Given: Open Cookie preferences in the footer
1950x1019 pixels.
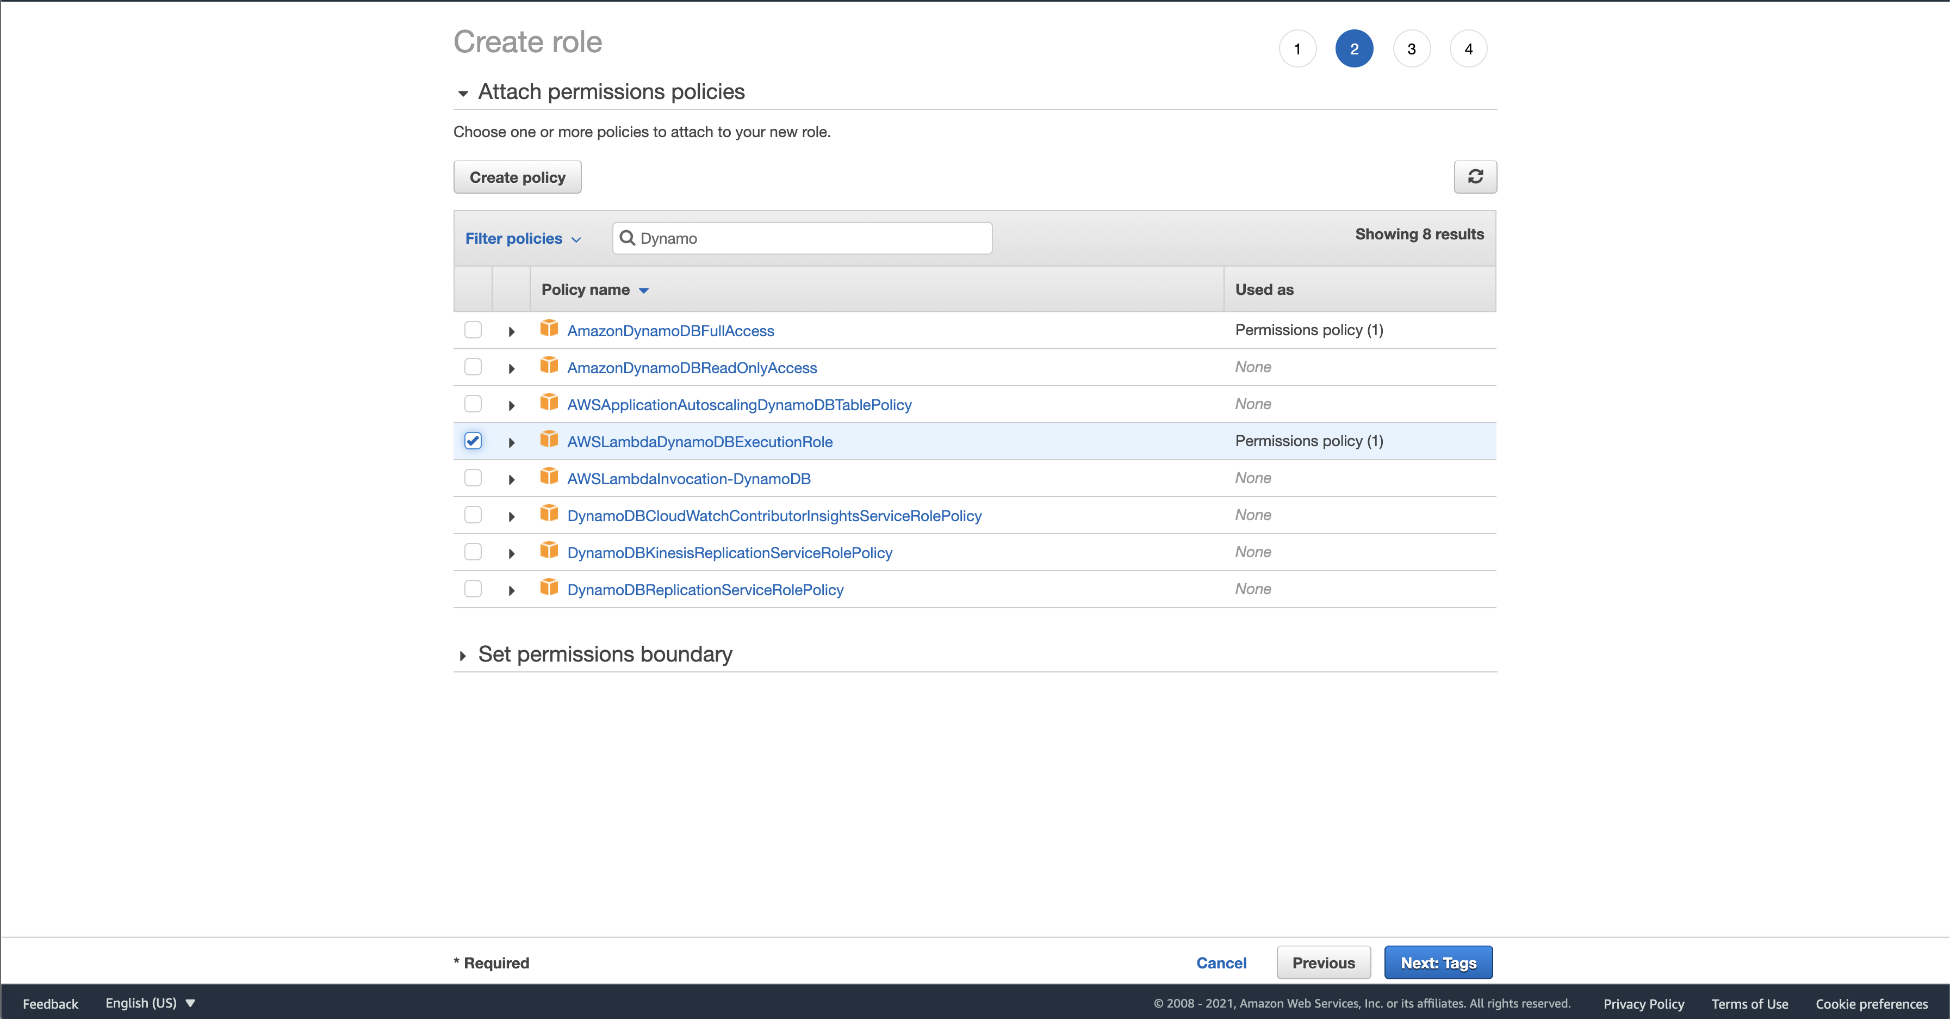Looking at the screenshot, I should point(1871,1003).
